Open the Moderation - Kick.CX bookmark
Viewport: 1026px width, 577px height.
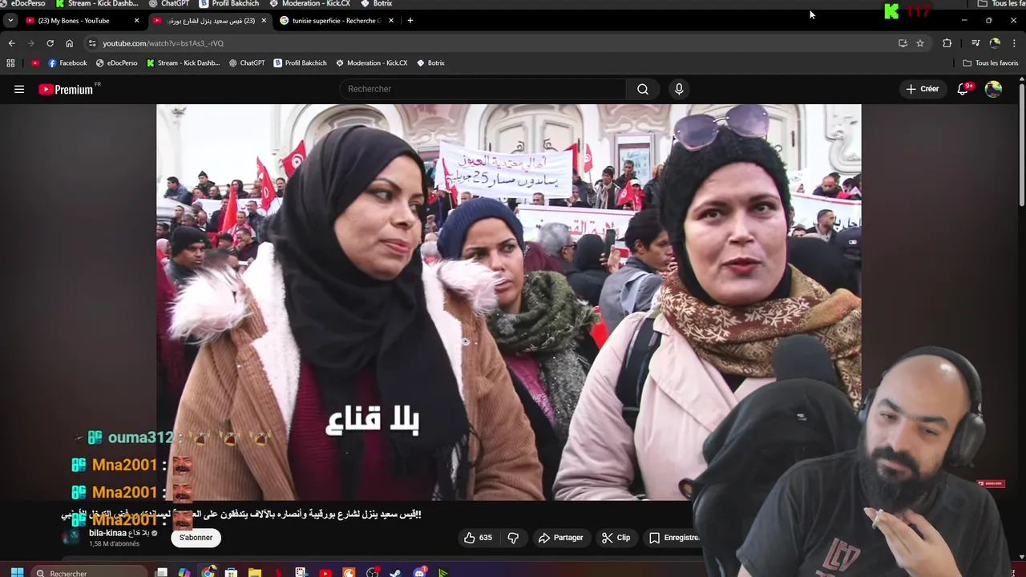click(x=372, y=63)
